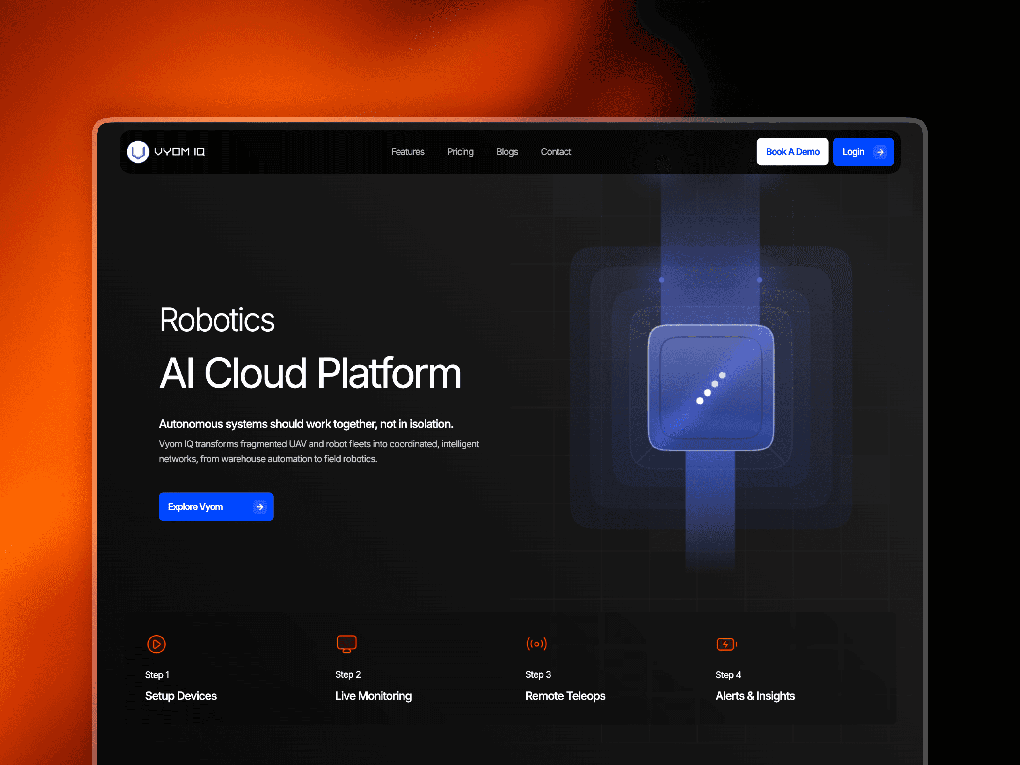Click the arrow icon on Explore Vyom
This screenshot has height=765, width=1020.
point(259,507)
